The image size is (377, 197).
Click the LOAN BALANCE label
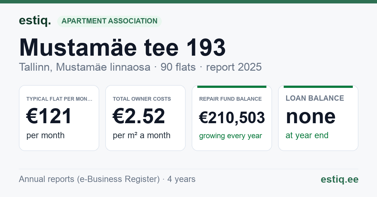[315, 98]
